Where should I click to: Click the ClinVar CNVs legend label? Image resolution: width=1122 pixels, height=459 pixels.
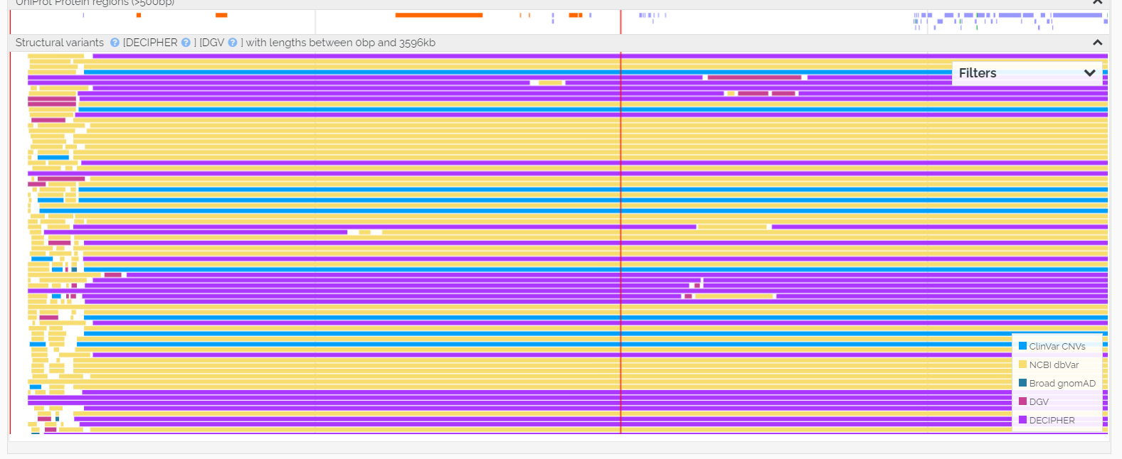(x=1057, y=347)
